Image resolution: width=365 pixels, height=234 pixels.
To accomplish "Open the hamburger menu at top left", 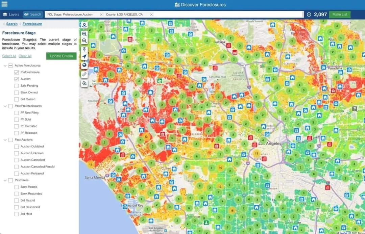I will point(4,4).
